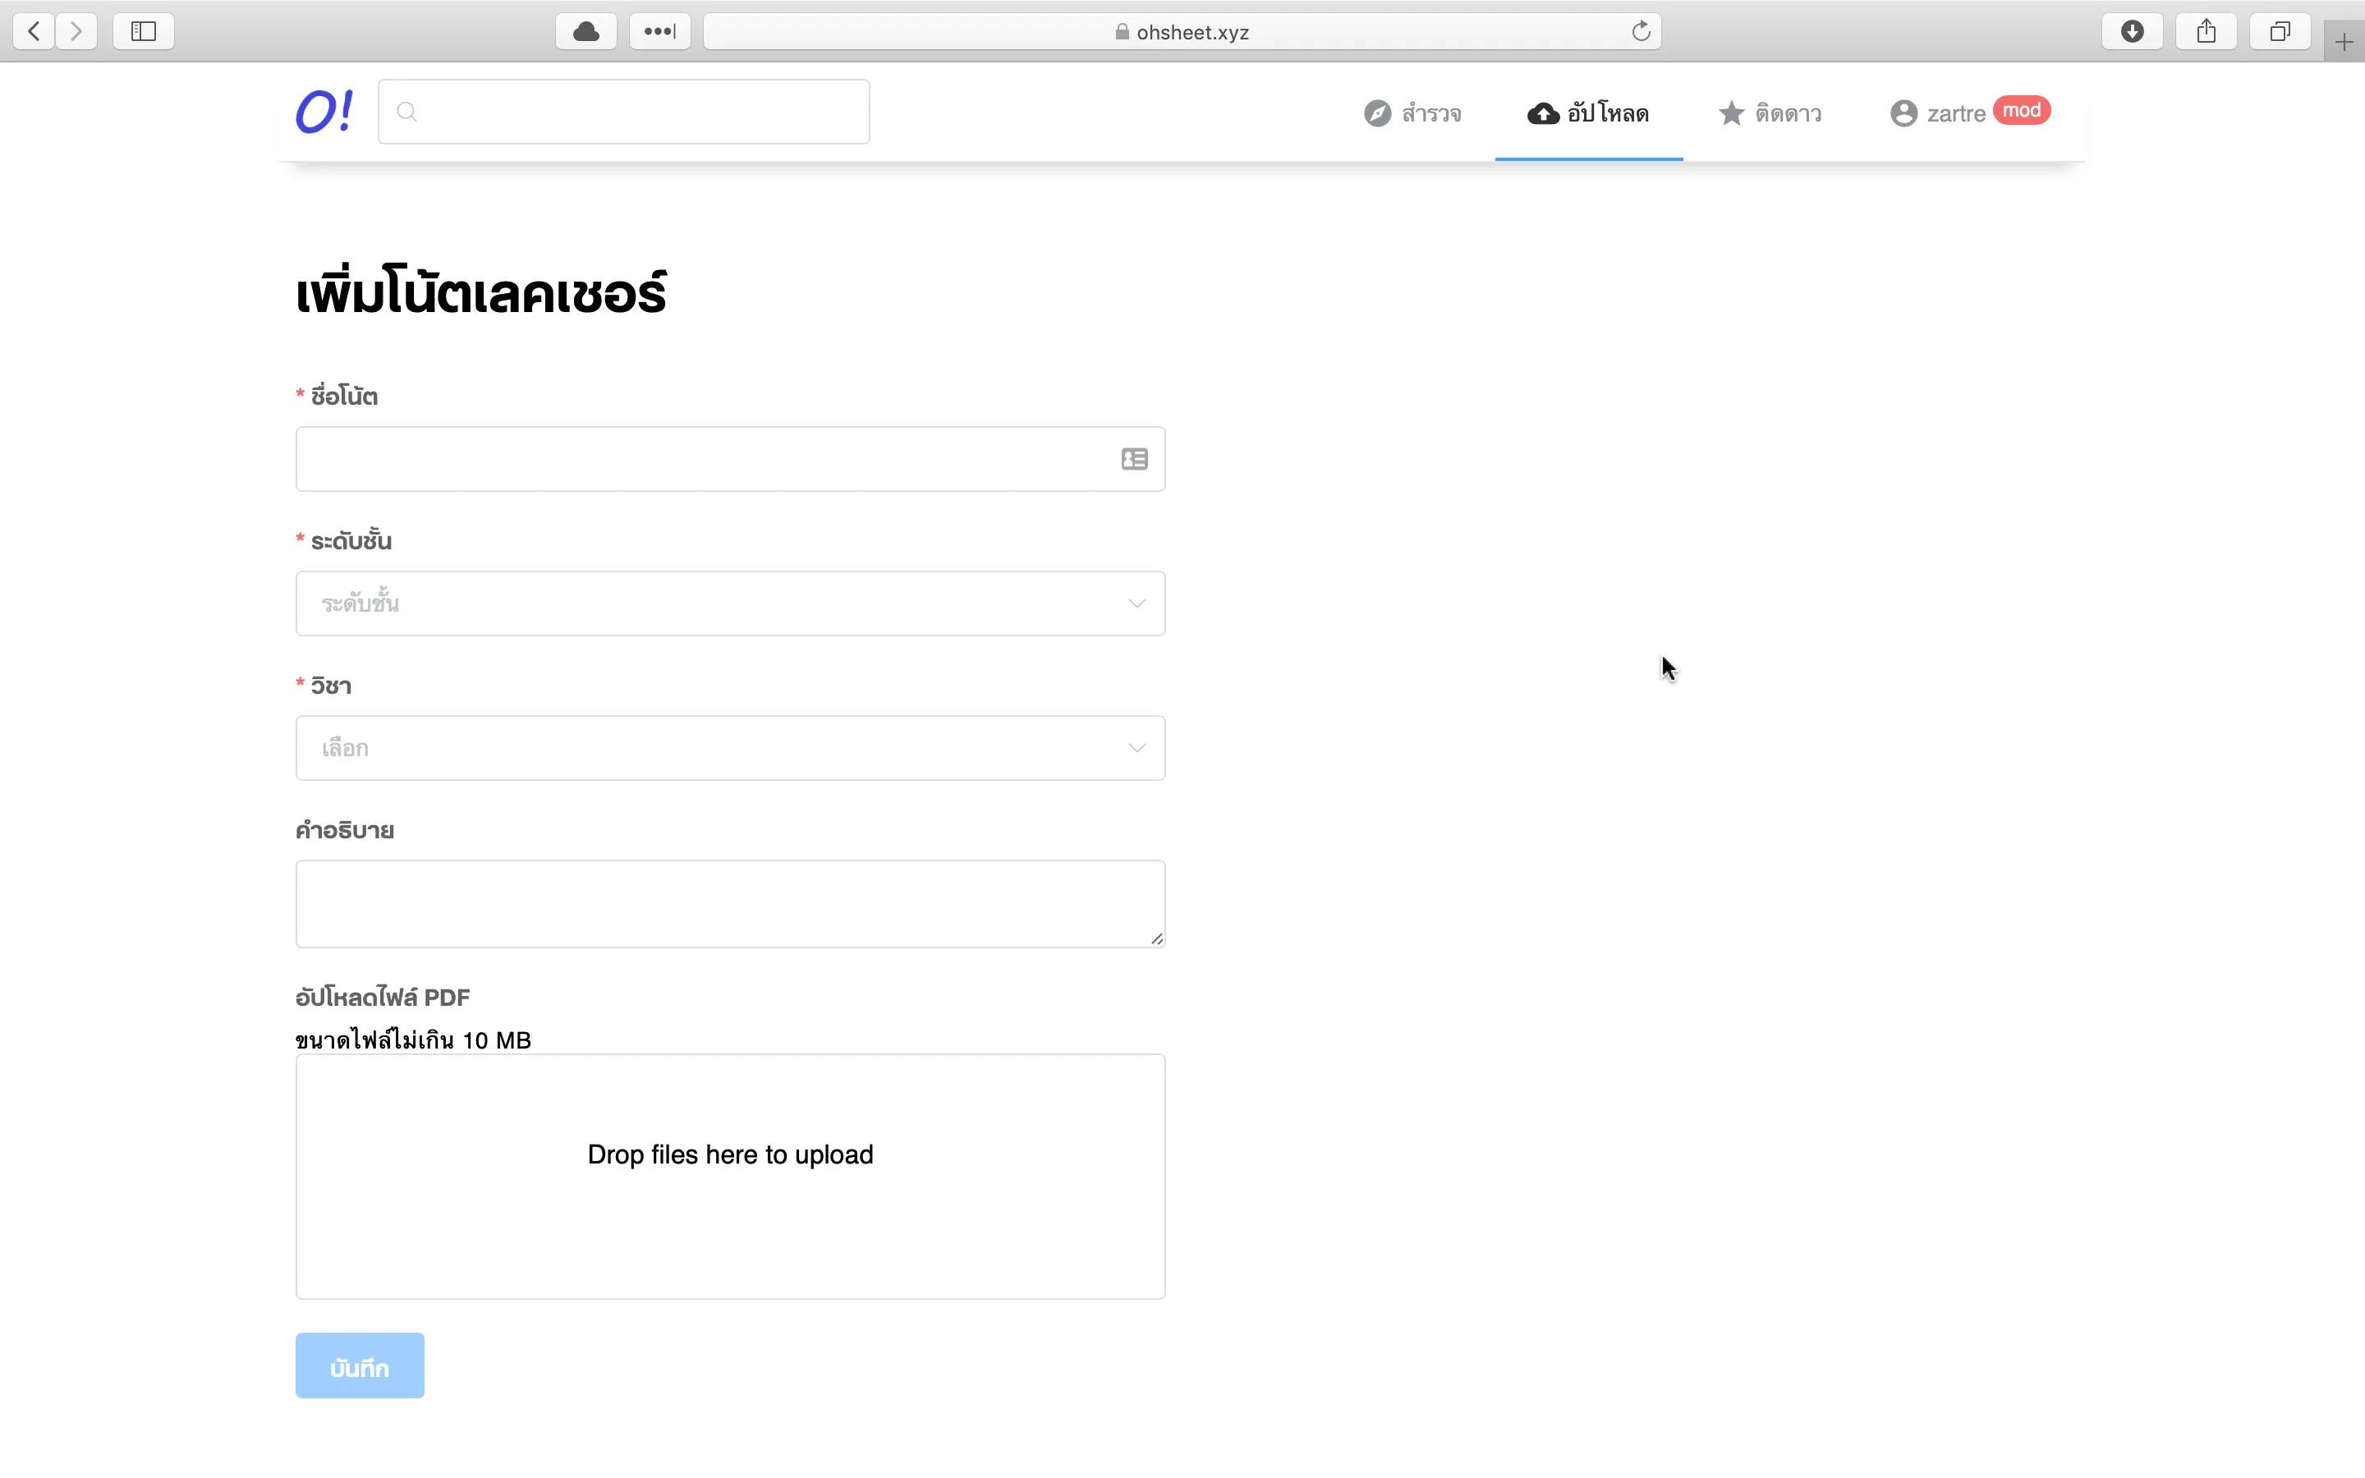Click the lock icon beside ohsheet.xyz
The height and width of the screenshot is (1478, 2365).
point(1122,31)
